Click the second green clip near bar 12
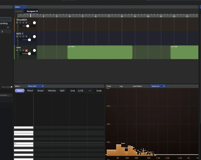The image size is (201, 160). tap(184, 52)
